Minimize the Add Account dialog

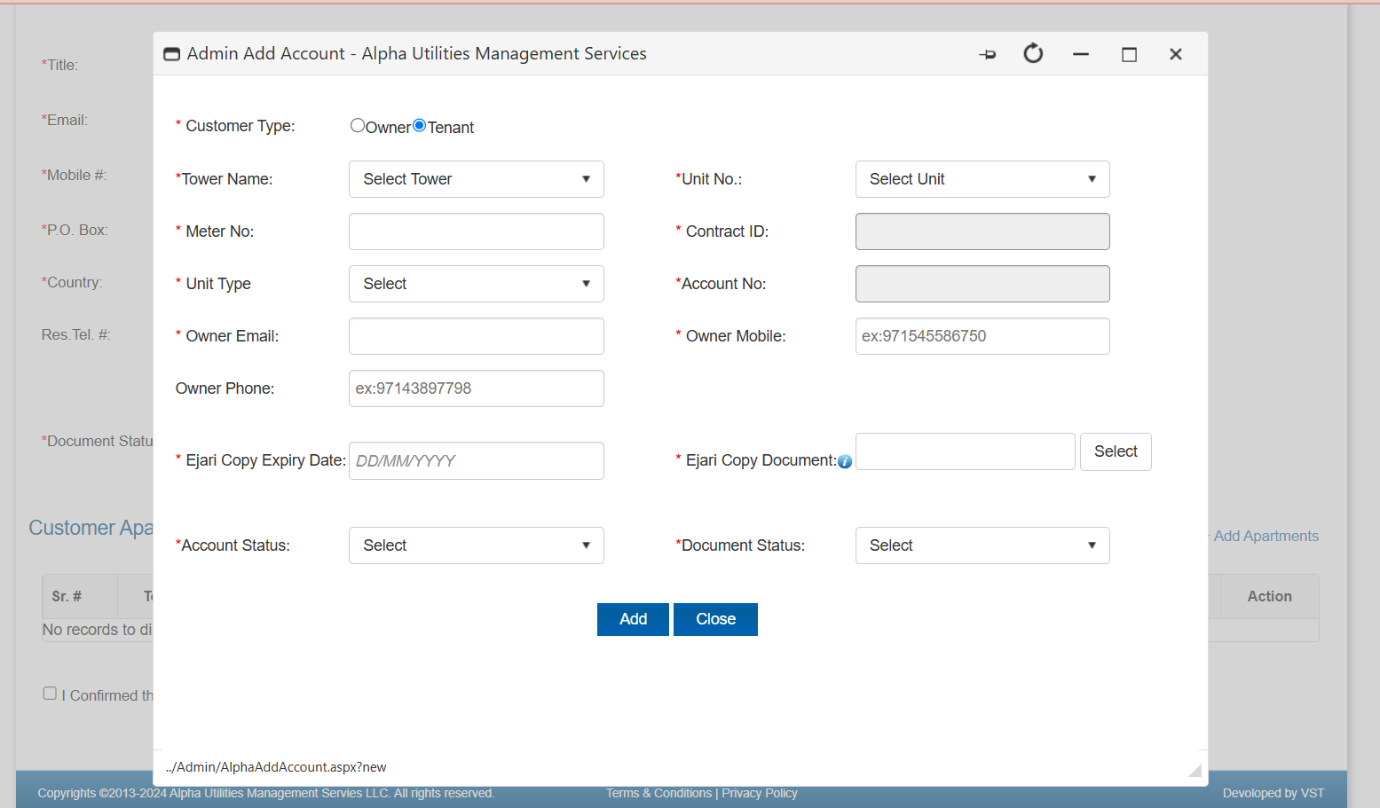pyautogui.click(x=1081, y=54)
